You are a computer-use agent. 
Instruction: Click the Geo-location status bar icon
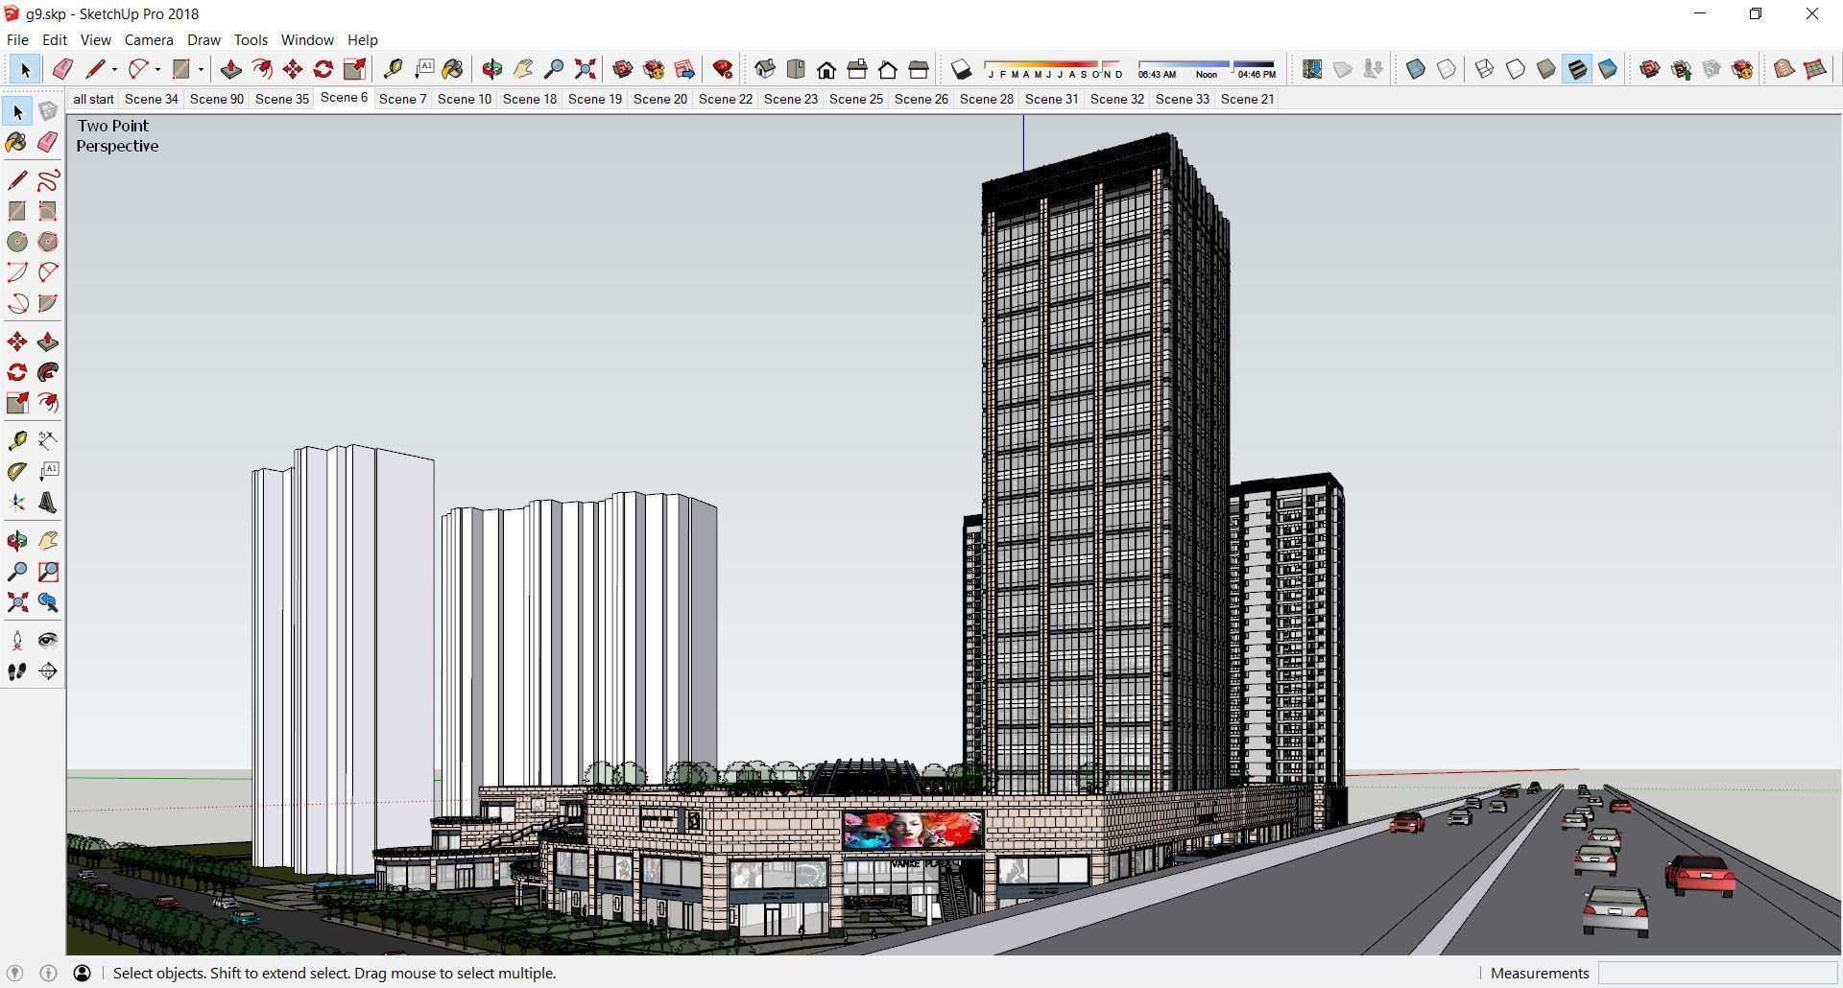point(14,973)
